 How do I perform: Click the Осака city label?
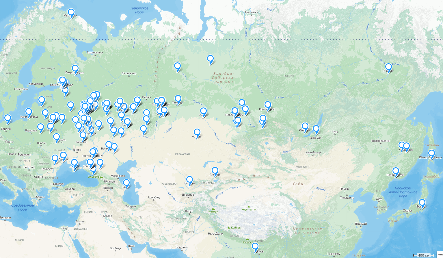407,211
